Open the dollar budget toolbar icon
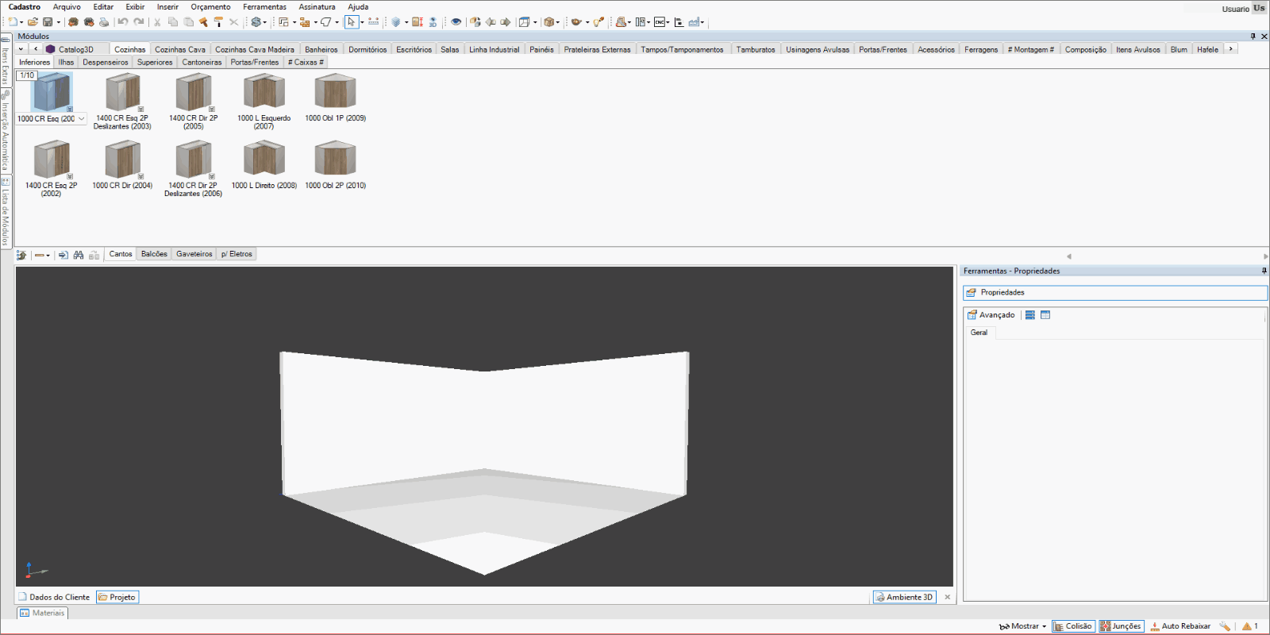1270x635 pixels. click(x=256, y=22)
